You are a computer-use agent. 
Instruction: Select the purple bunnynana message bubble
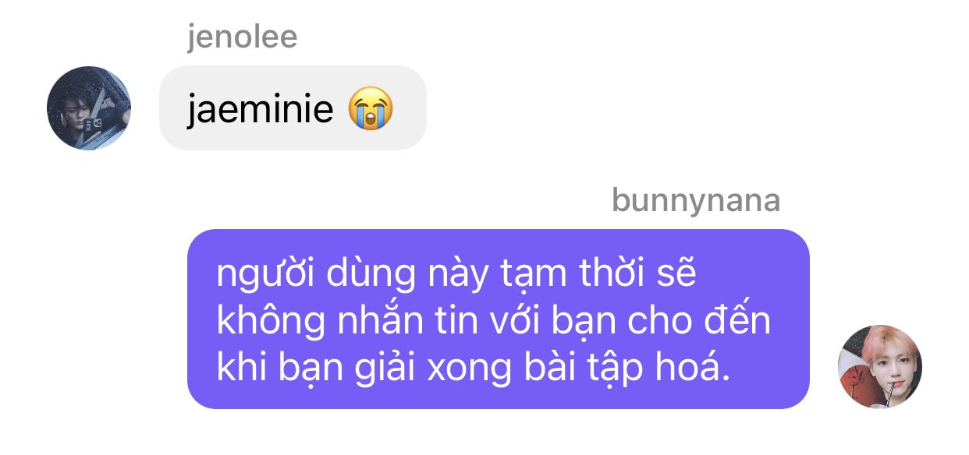(499, 319)
